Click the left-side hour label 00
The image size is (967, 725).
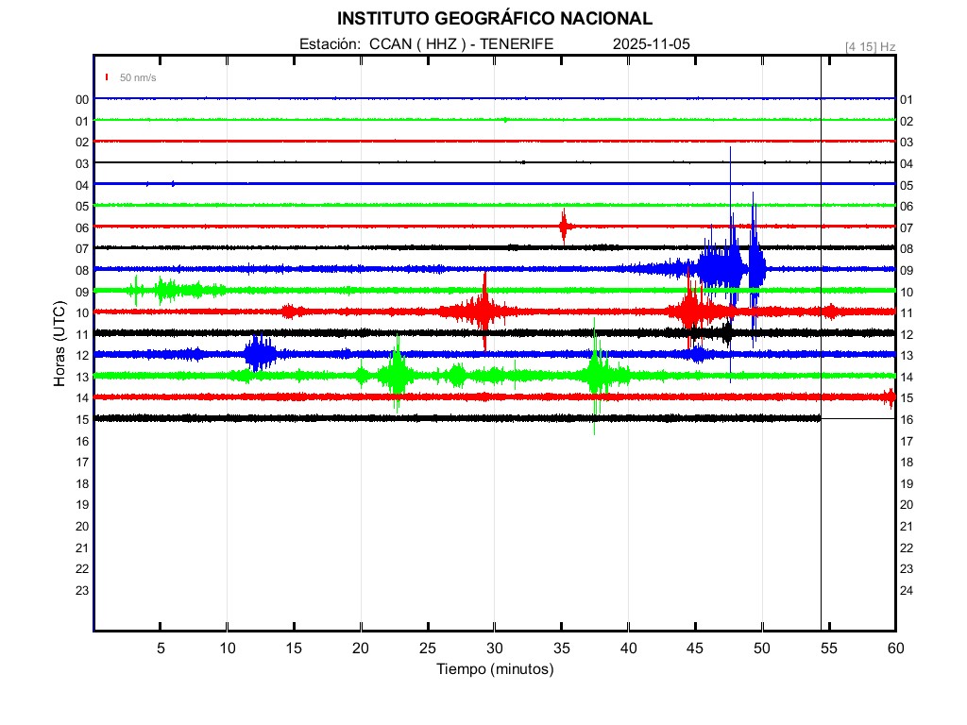click(x=82, y=99)
